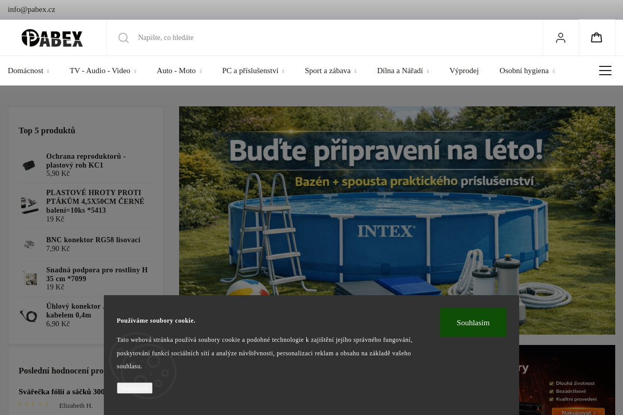Click the '5,90 Kč' price text
Viewport: 623px width, 415px height.
point(58,174)
